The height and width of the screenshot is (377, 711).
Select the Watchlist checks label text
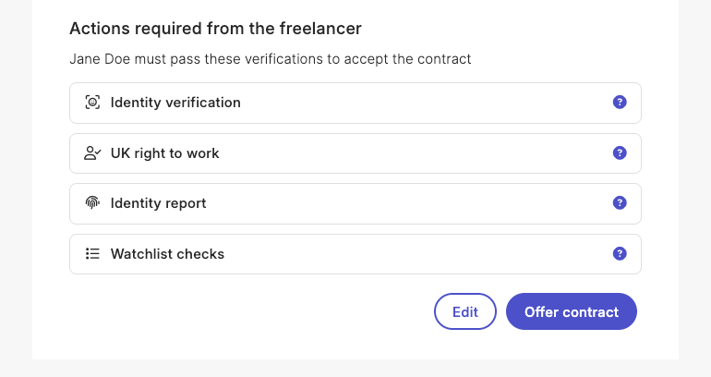click(167, 254)
